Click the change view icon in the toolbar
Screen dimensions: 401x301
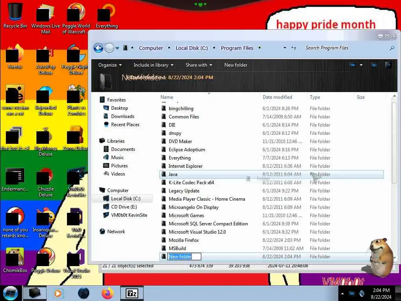pyautogui.click(x=352, y=65)
